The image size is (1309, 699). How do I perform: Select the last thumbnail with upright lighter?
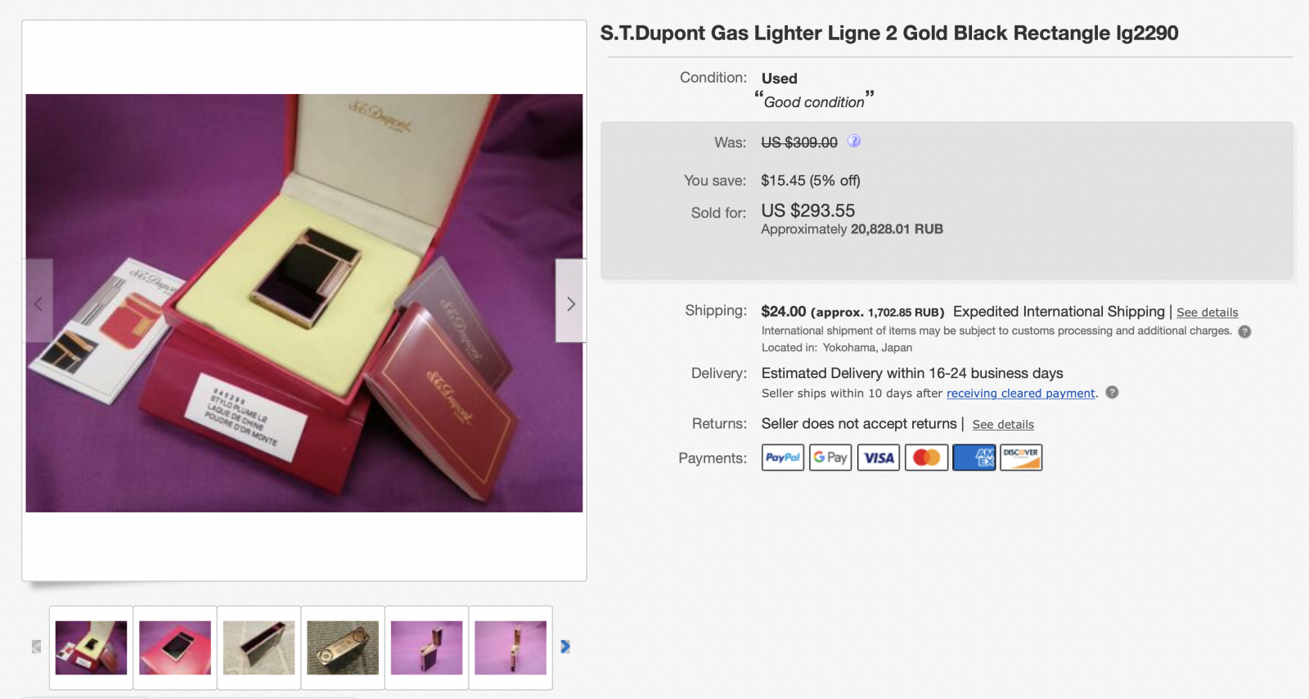point(511,647)
